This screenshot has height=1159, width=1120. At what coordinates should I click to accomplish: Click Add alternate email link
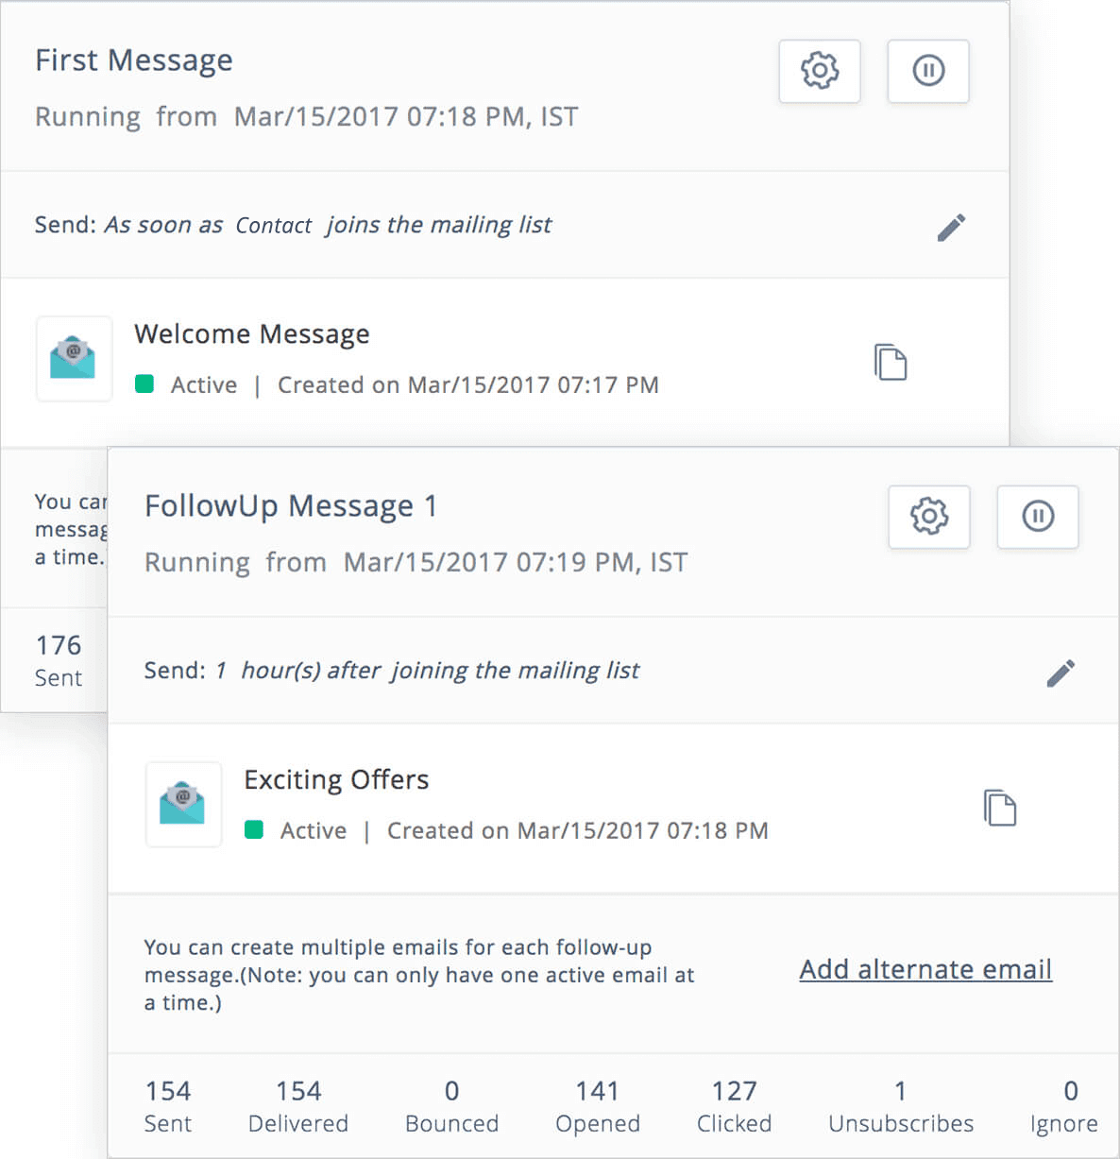pos(925,969)
